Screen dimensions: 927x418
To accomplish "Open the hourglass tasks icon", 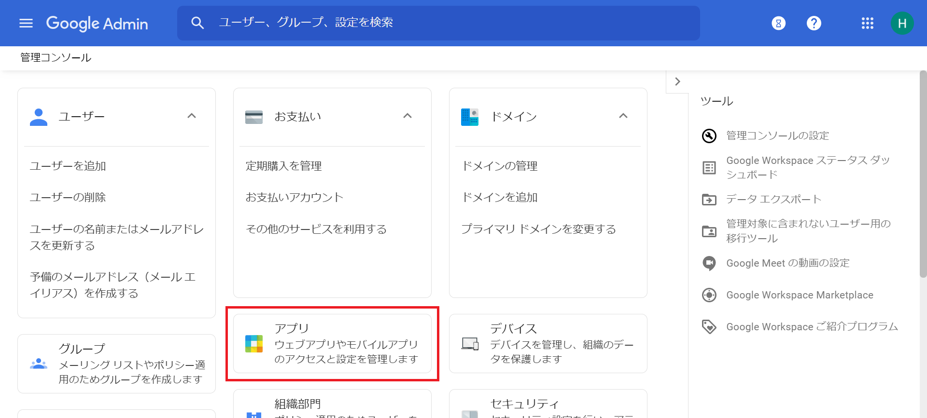I will point(778,23).
